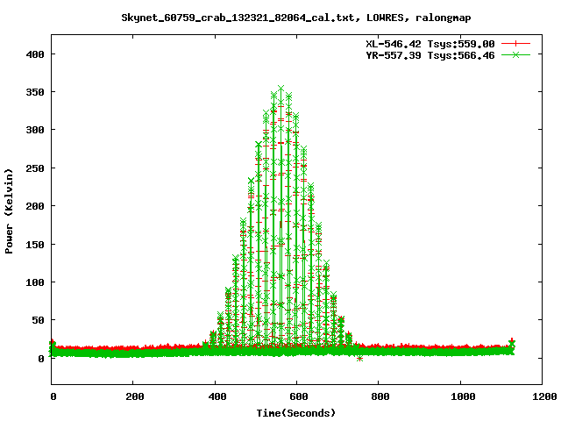This screenshot has height=421, width=561.
Task: Click the 300 y-axis tick label
Action: (x=35, y=130)
